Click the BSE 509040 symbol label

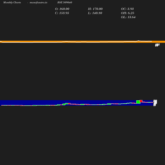[x=65, y=2]
